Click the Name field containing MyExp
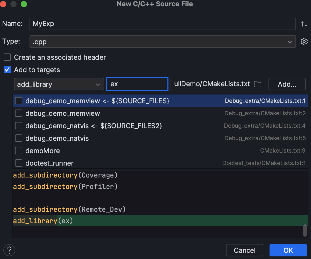311x259 pixels. (162, 24)
